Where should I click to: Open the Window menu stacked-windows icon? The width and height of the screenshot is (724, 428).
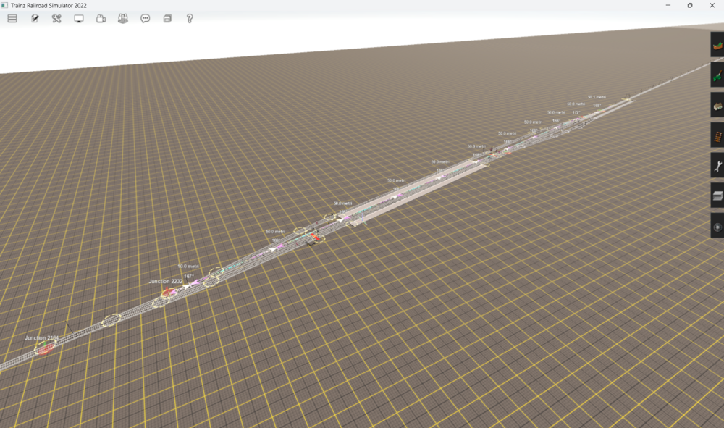(x=167, y=19)
